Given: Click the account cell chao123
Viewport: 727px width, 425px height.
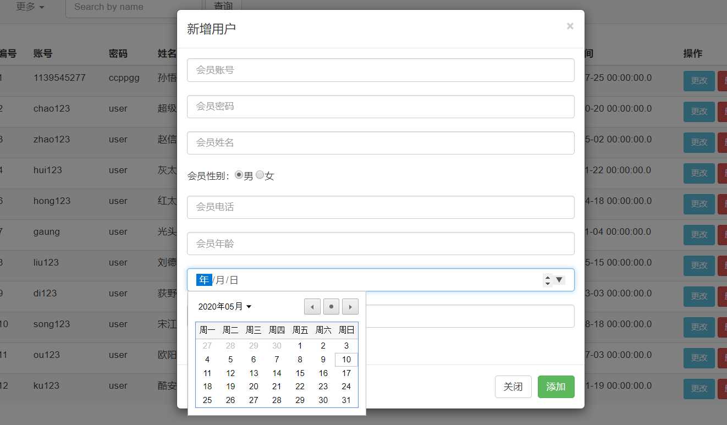Looking at the screenshot, I should (x=52, y=108).
